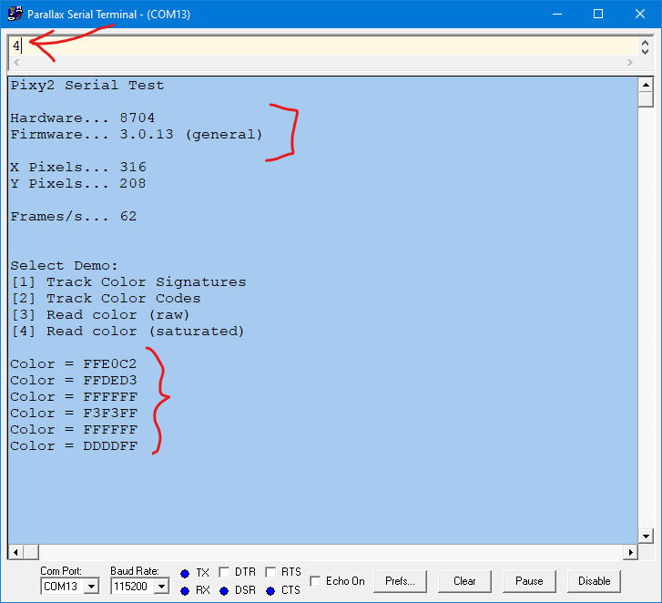The height and width of the screenshot is (603, 662).
Task: Open the Prefs... dialog
Action: (x=399, y=581)
